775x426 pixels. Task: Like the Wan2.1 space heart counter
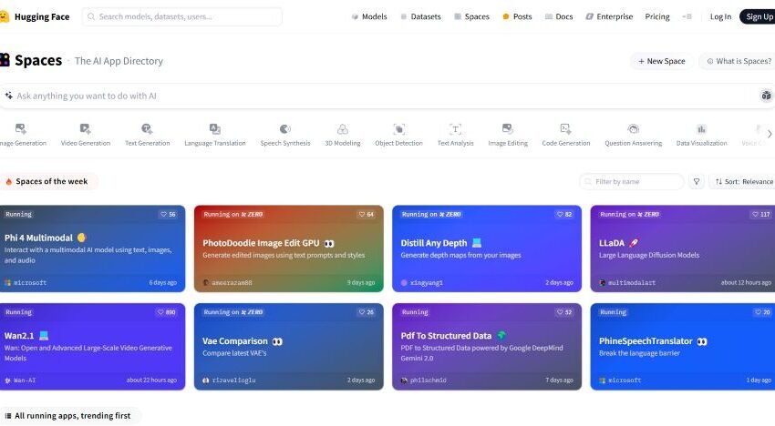(167, 312)
